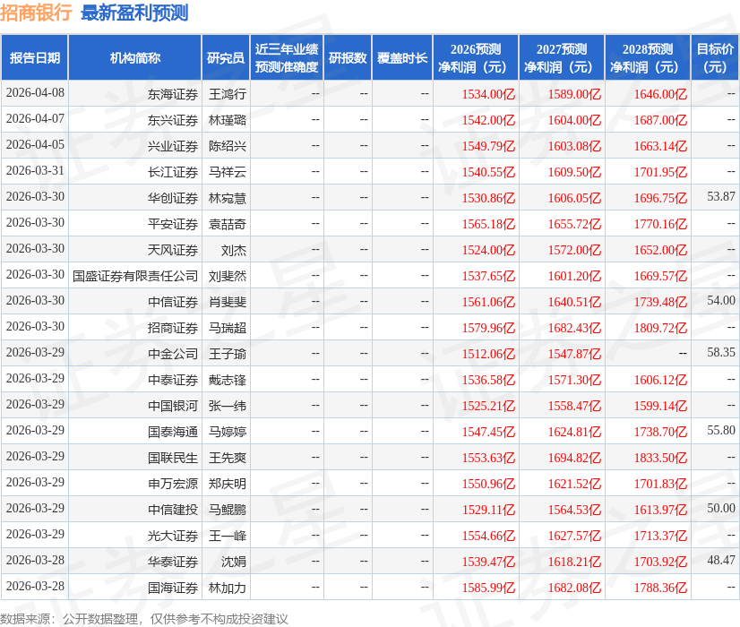
Task: Click analyst 马婷婷 of 国泰海通
Action: [x=223, y=432]
